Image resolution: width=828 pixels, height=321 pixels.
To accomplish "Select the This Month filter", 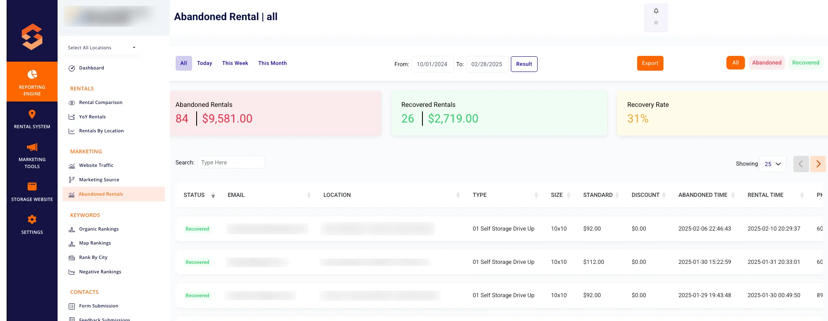I will [272, 63].
